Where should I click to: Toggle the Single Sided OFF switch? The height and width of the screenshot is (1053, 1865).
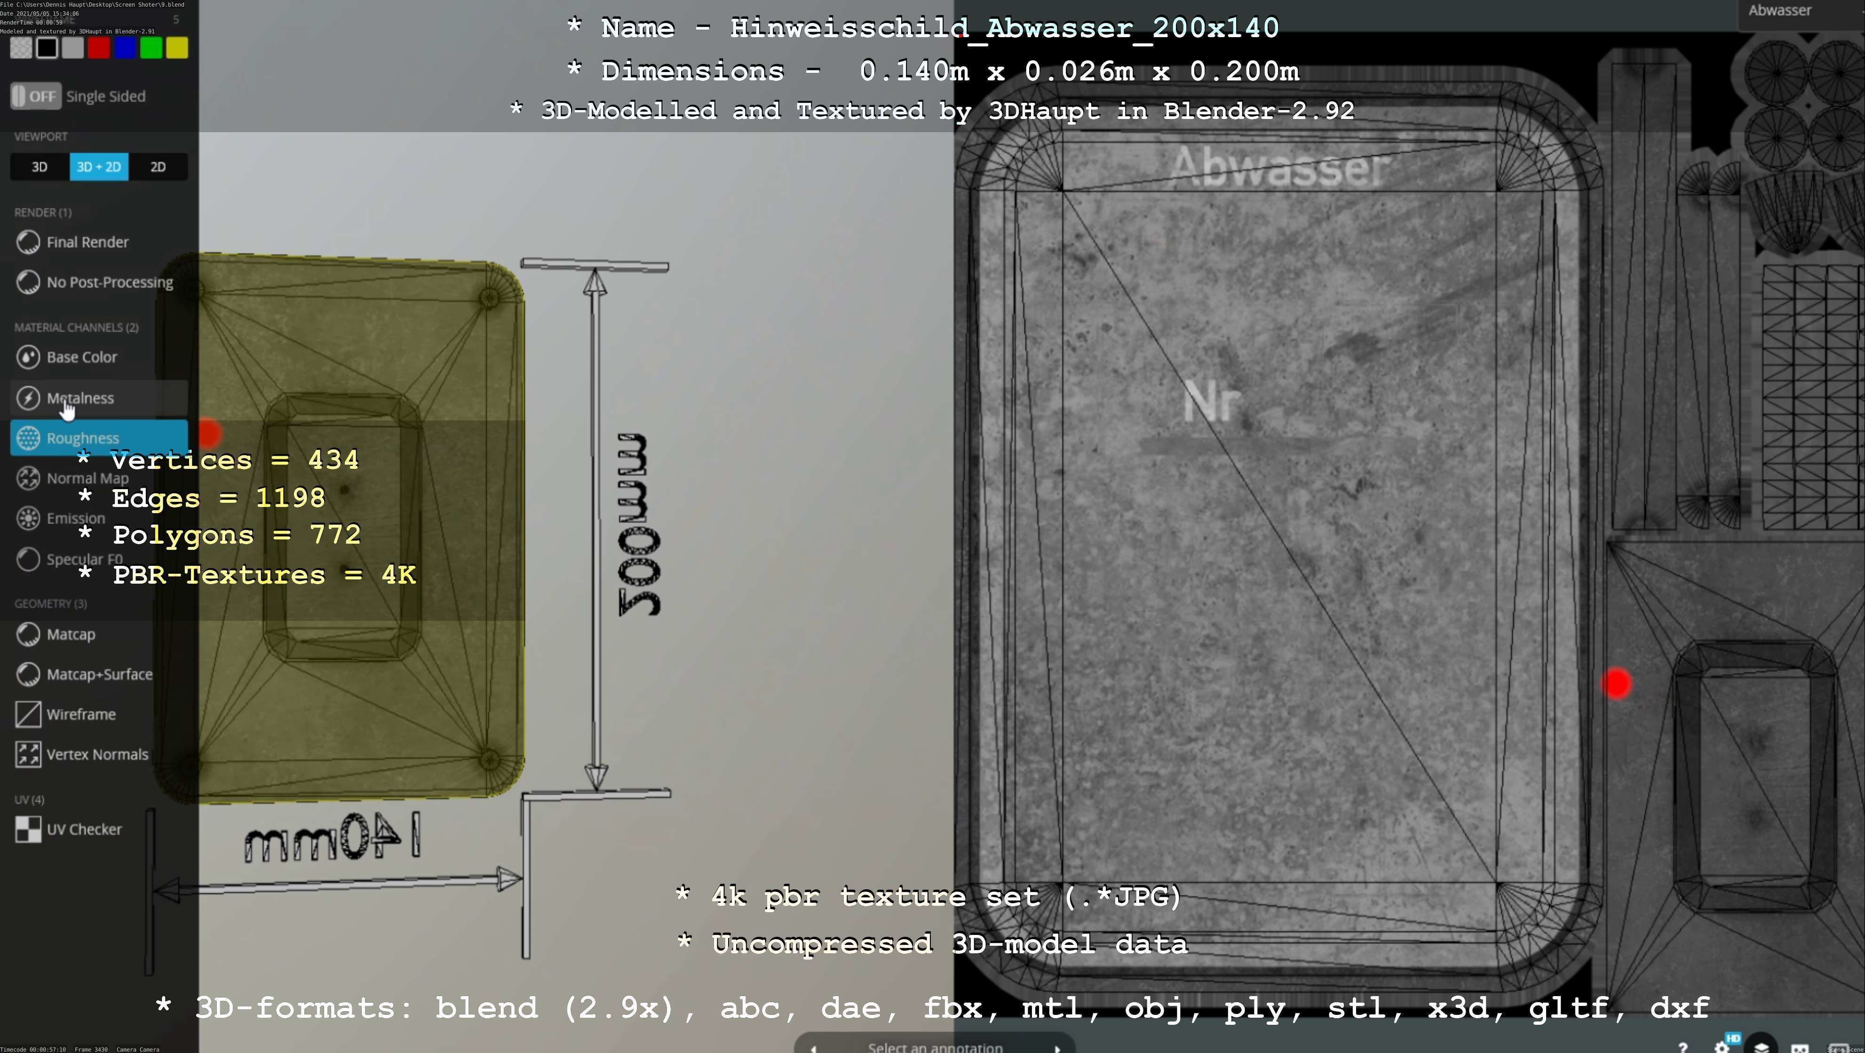(36, 96)
